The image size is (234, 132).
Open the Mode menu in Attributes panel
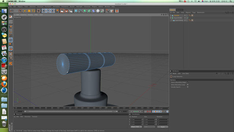pyautogui.click(x=174, y=74)
